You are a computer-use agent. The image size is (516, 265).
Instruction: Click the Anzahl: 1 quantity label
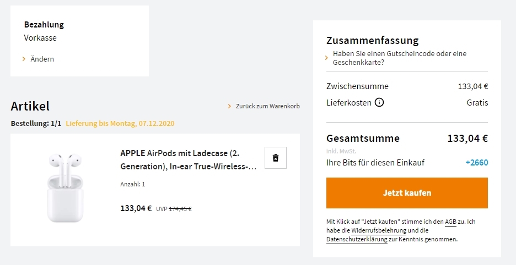tap(132, 184)
